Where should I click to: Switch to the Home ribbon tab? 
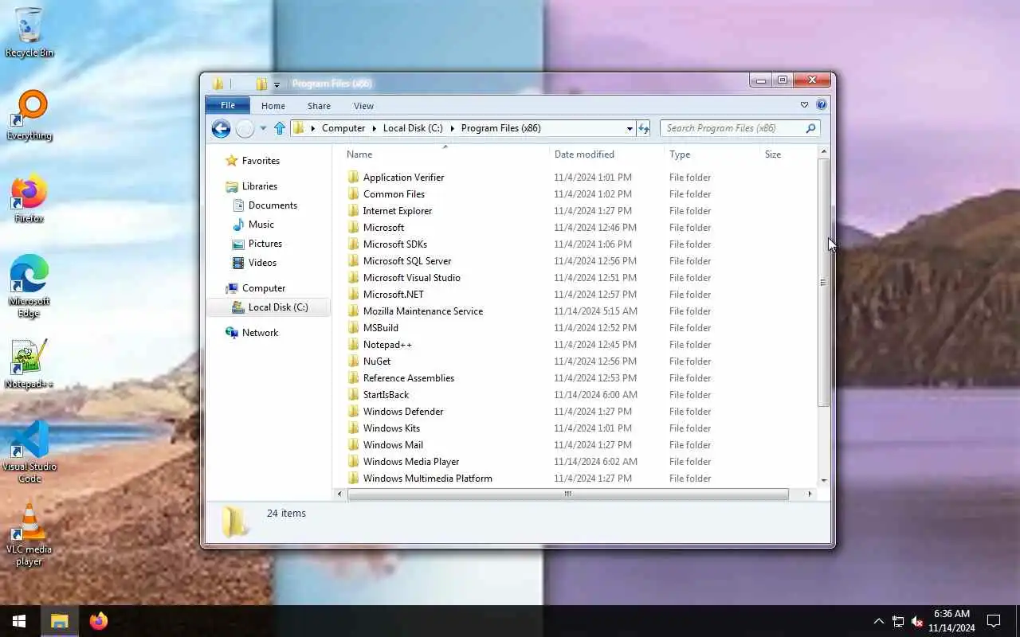pyautogui.click(x=273, y=106)
